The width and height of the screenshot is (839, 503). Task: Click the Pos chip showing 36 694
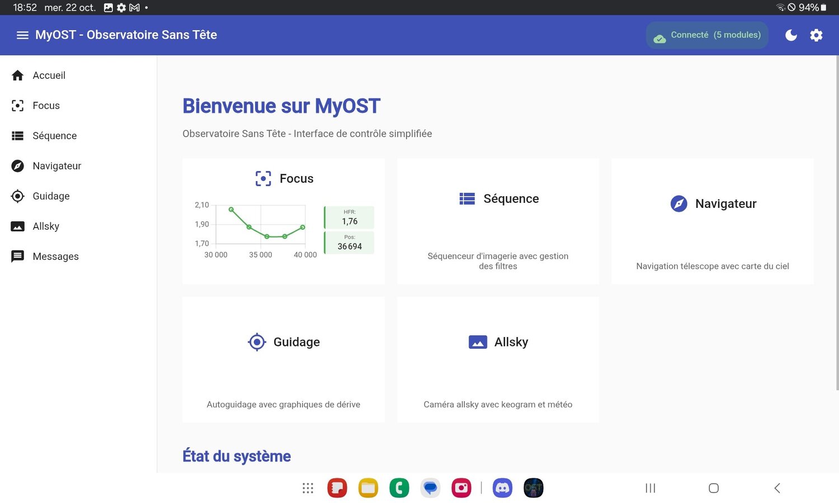[x=349, y=243]
